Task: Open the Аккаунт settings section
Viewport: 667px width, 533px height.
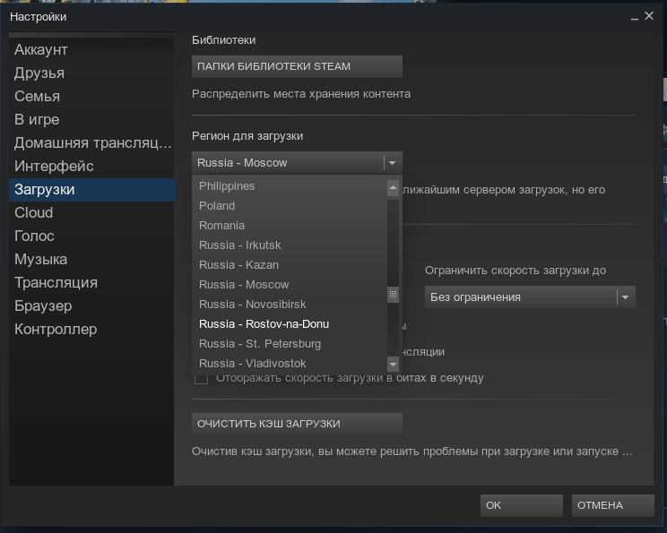Action: [x=91, y=50]
